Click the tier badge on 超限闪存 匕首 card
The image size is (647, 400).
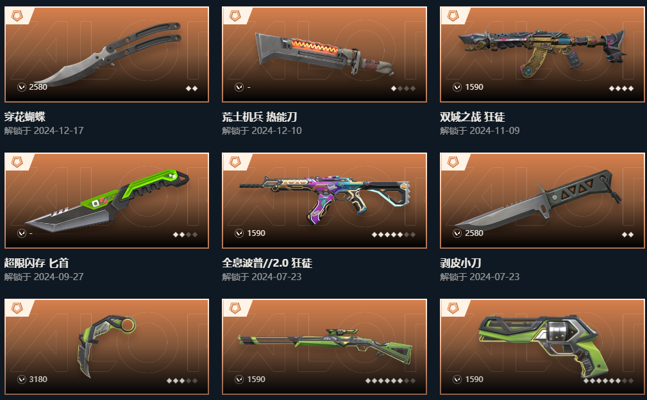17,162
